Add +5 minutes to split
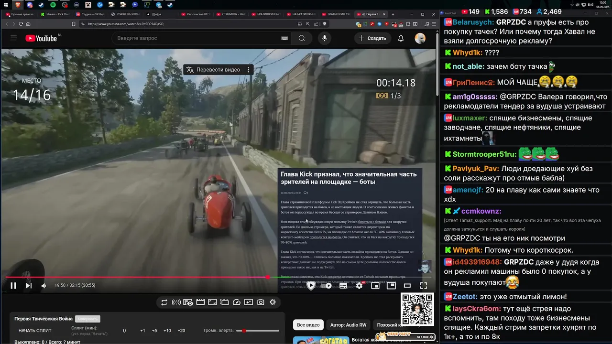This screenshot has height=344, width=612. point(154,331)
